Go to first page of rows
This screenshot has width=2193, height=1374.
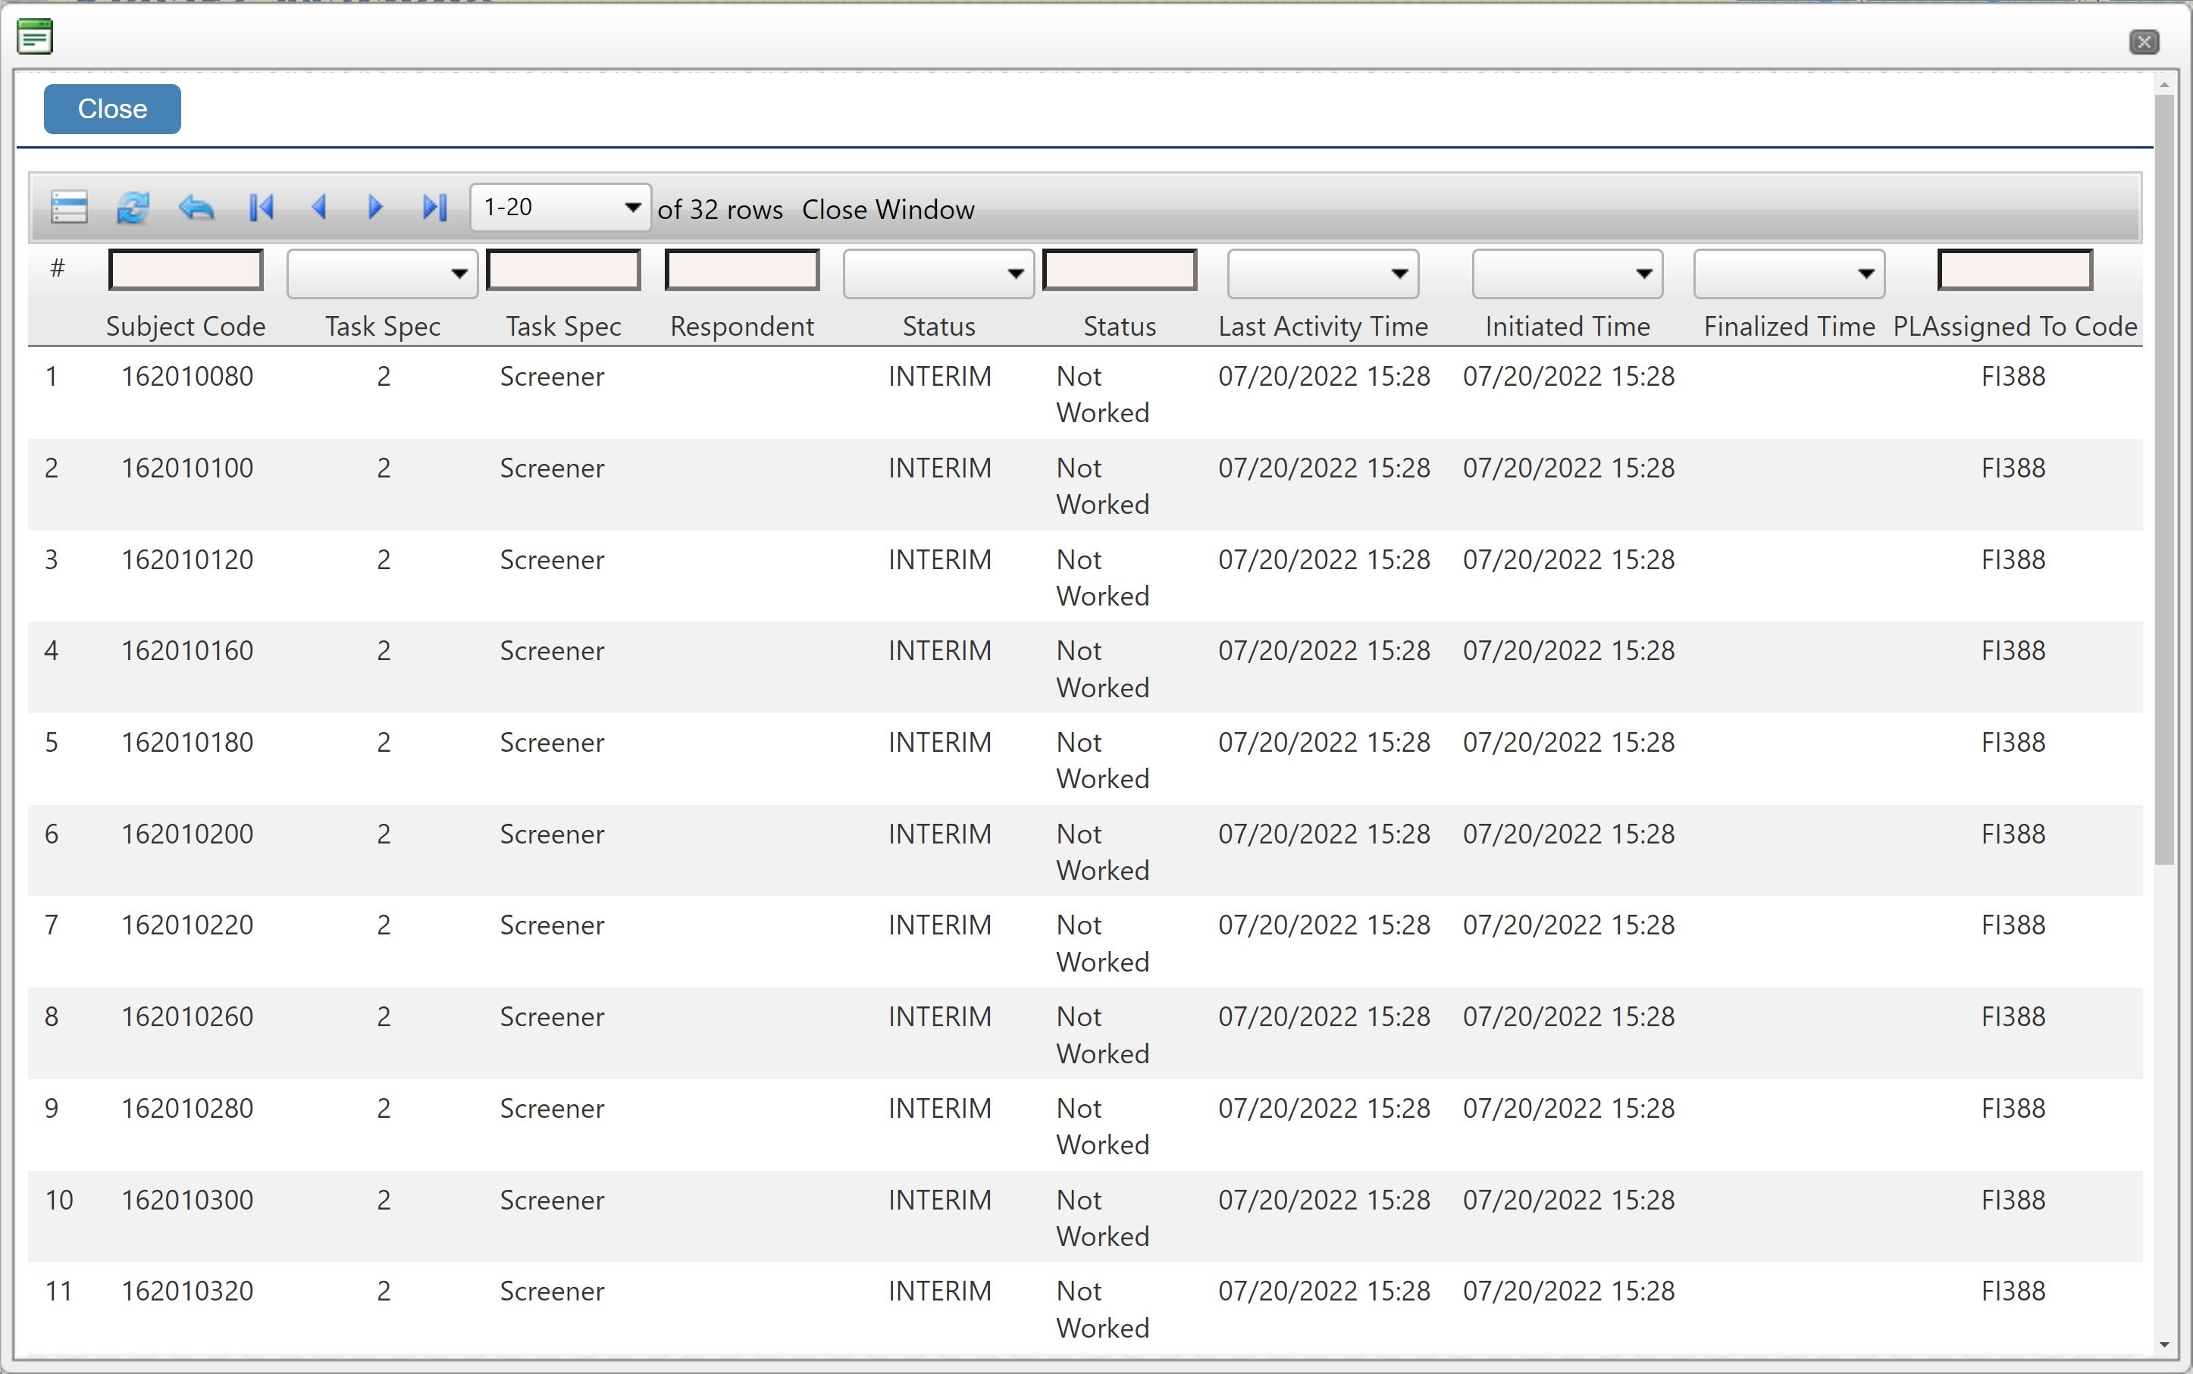click(262, 207)
